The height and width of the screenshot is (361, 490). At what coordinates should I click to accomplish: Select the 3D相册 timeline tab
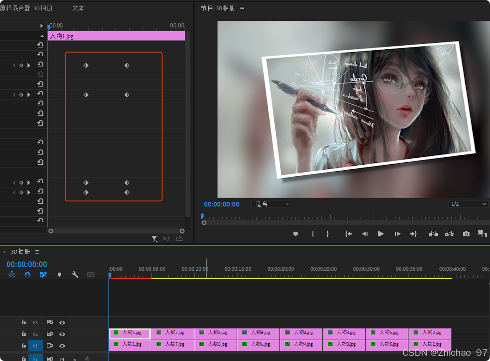coord(20,252)
